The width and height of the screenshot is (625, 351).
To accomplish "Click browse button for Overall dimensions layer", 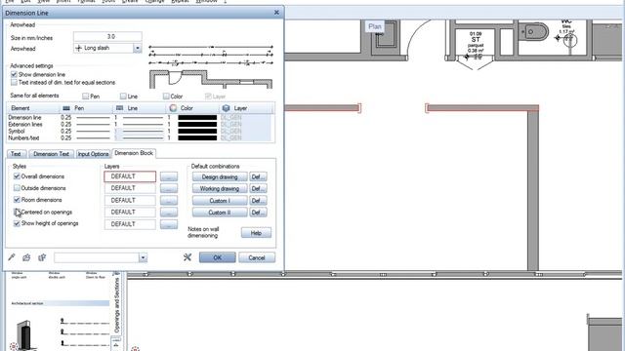I will [x=169, y=176].
